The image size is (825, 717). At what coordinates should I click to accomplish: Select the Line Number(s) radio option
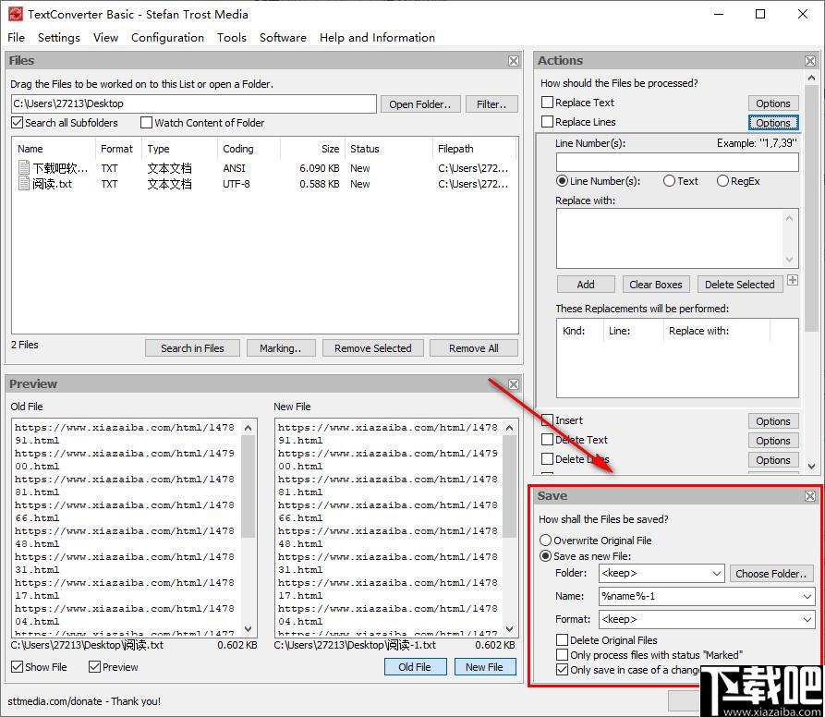pyautogui.click(x=562, y=181)
